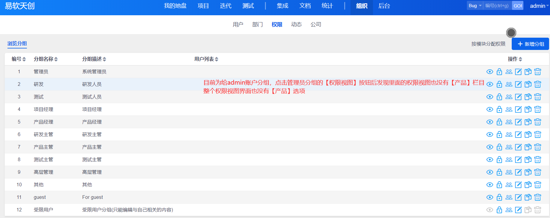Screen dimensions: 550x218
Task: Click lock icon in 研发 row
Action: (499, 84)
